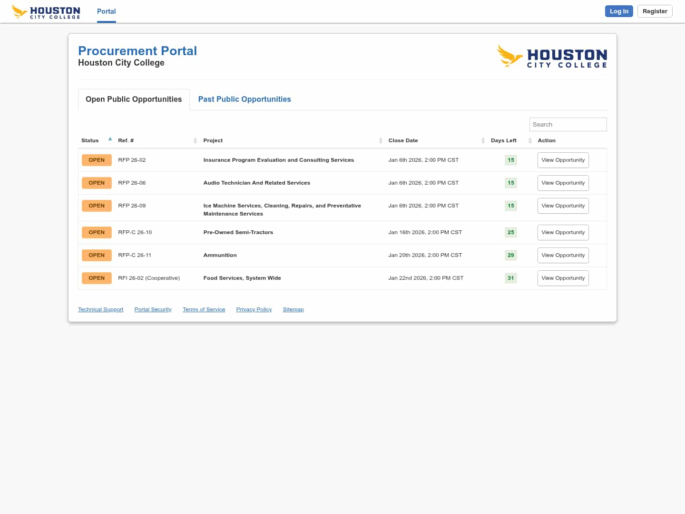Select the Food Services, System Wide project title
This screenshot has width=685, height=514.
click(x=242, y=278)
